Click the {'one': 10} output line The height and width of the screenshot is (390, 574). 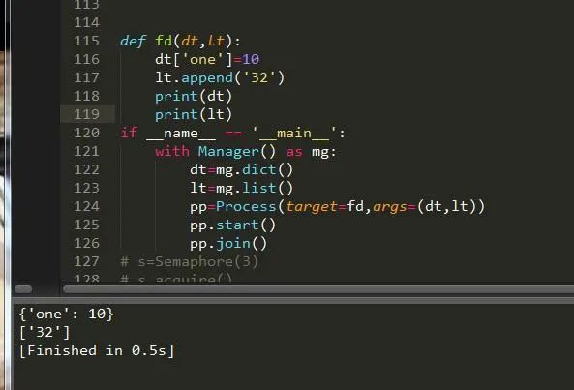pyautogui.click(x=67, y=314)
